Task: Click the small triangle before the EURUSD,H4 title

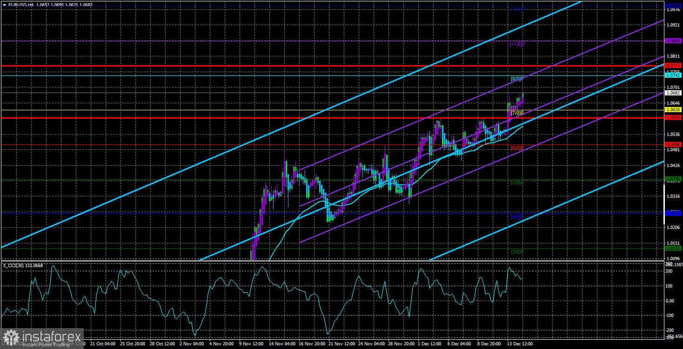Action: tap(4, 4)
